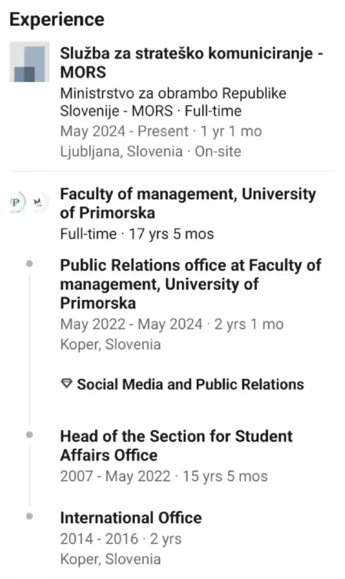Select the Public Relations office role title

coord(190,284)
